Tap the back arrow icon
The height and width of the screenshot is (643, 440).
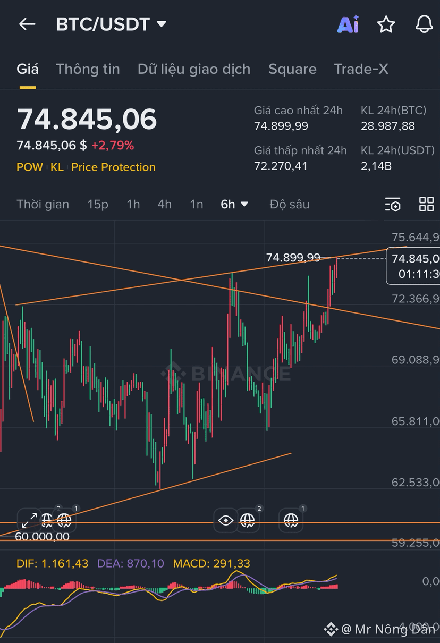(27, 24)
